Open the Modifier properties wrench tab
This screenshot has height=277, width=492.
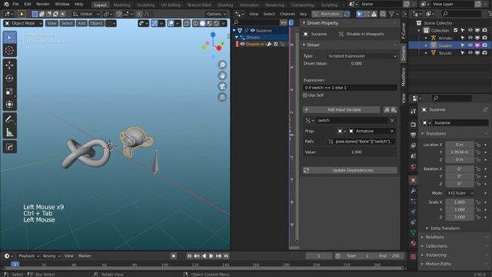(414, 191)
